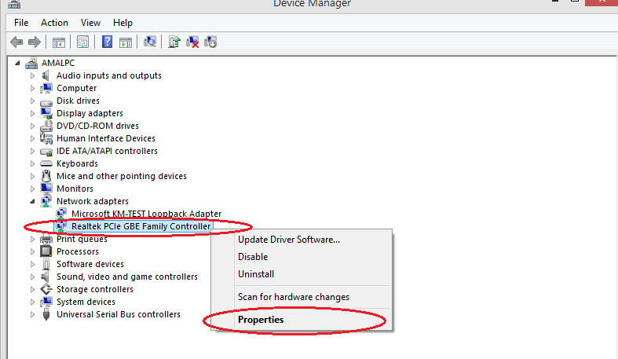Click the Realtek PCIe GBE adapter icon
618x359 pixels.
tap(60, 226)
